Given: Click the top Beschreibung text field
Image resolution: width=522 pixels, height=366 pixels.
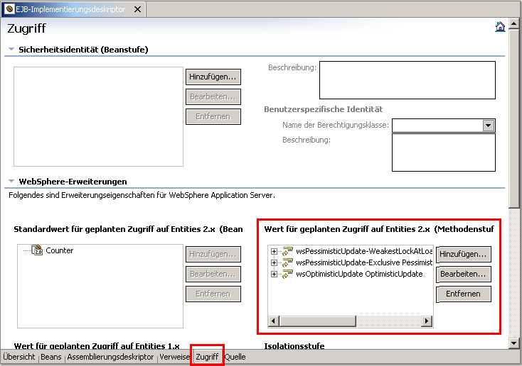Looking at the screenshot, I should tap(408, 80).
